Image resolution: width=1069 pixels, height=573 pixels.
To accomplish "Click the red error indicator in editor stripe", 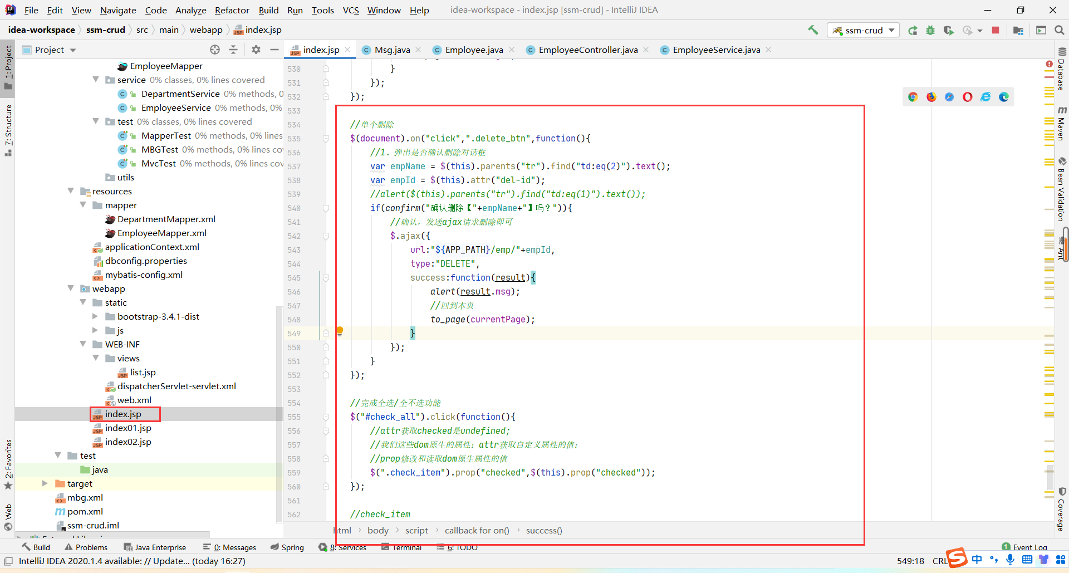I will (x=1049, y=65).
